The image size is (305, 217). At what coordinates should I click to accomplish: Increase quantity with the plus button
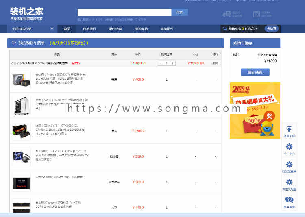(x=173, y=63)
